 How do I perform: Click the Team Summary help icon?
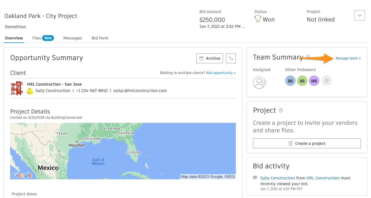308,57
